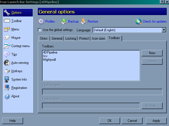Open the Options section label
The height and width of the screenshot is (126, 169).
16,13
